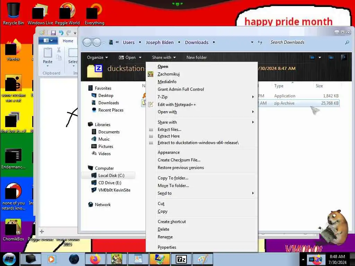Click Open at top of context menu
The height and width of the screenshot is (266, 355).
click(x=163, y=66)
